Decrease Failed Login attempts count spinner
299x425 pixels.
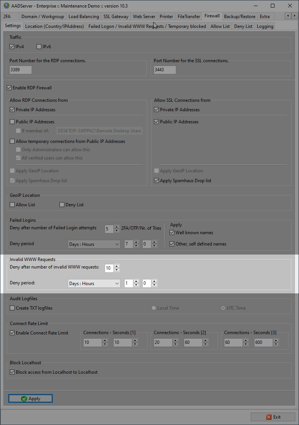[x=117, y=230]
